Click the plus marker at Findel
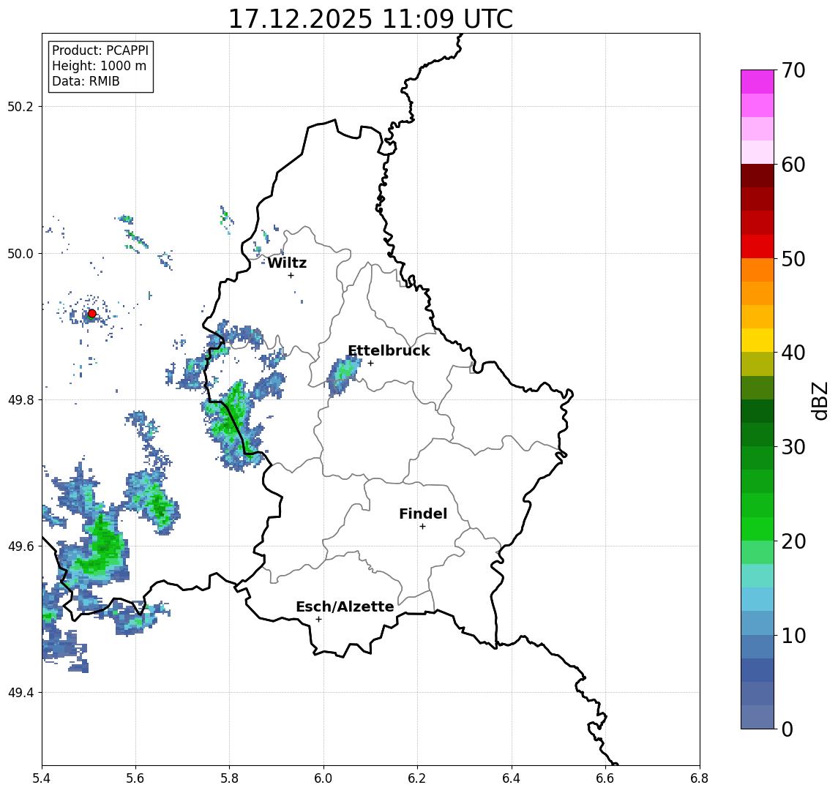The height and width of the screenshot is (793, 838). pos(422,527)
